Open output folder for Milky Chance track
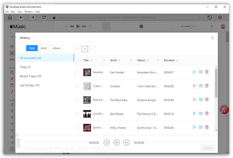This screenshot has height=158, width=233. (200, 127)
